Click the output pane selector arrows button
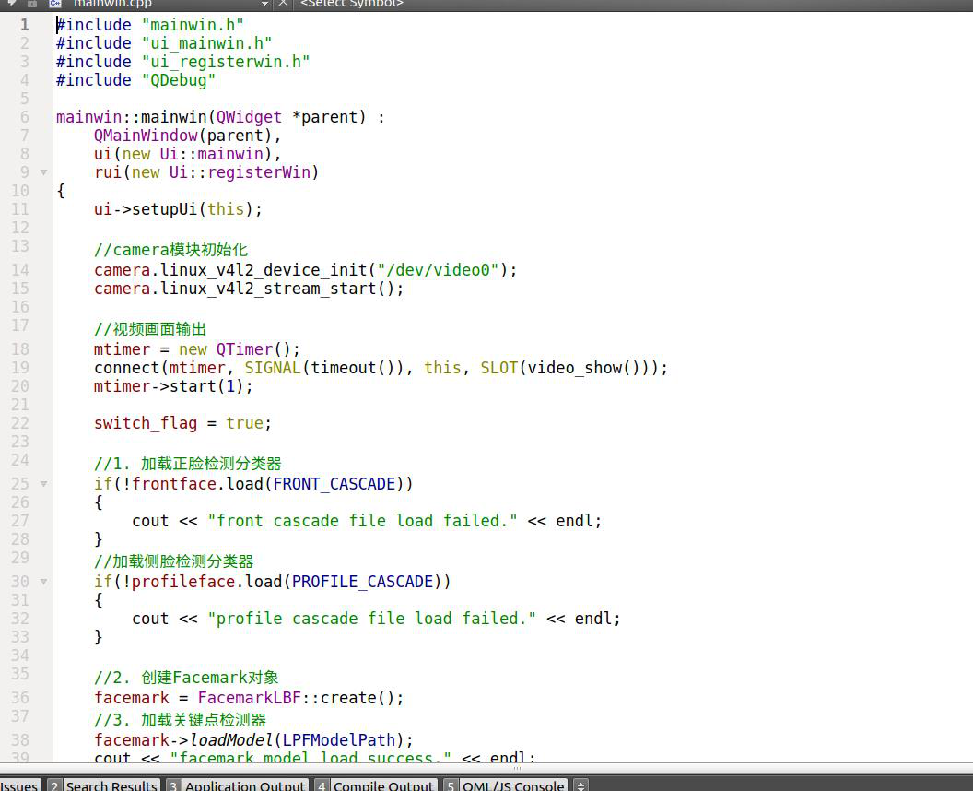The image size is (973, 791). tap(580, 785)
